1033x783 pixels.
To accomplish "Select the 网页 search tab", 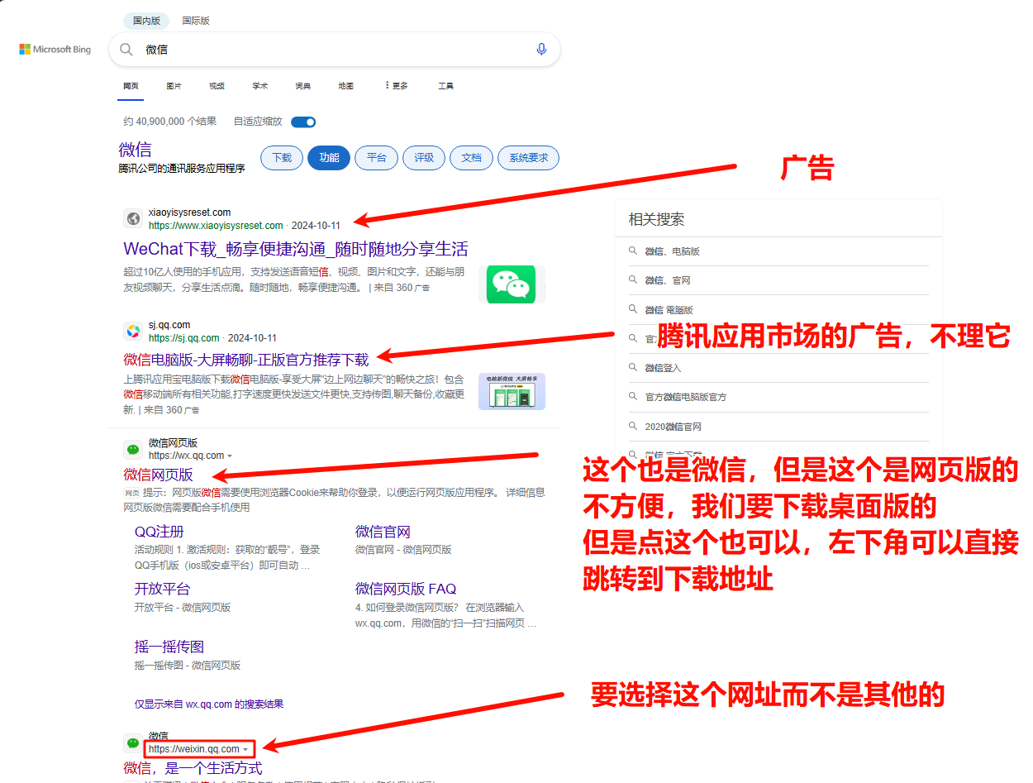I will 131,86.
